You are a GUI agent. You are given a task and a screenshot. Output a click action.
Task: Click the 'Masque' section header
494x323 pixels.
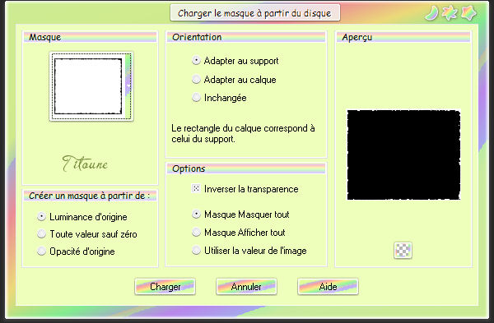[44, 37]
